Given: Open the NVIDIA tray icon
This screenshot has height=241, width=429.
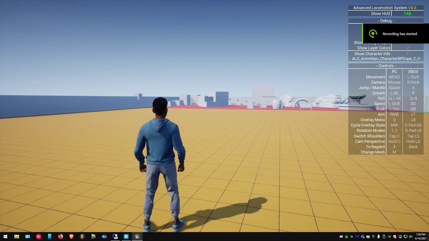Looking at the screenshot, I should click(x=389, y=237).
